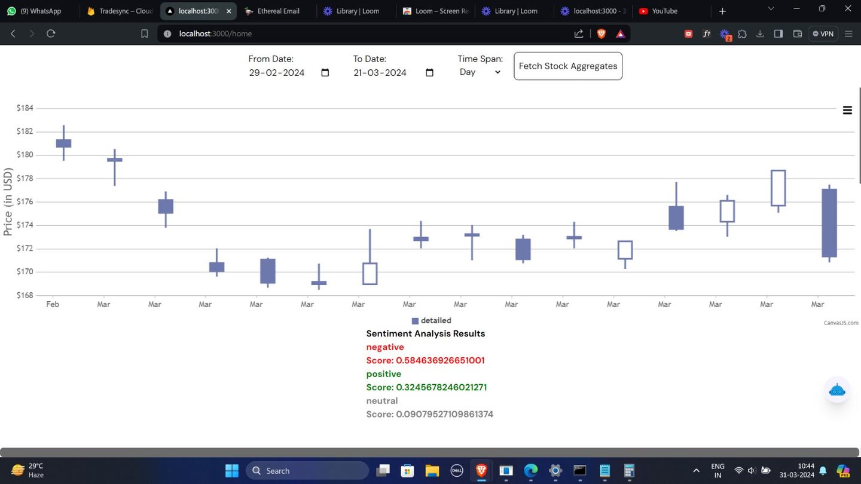
Task: Click the ENG IN language indicator
Action: pyautogui.click(x=717, y=471)
